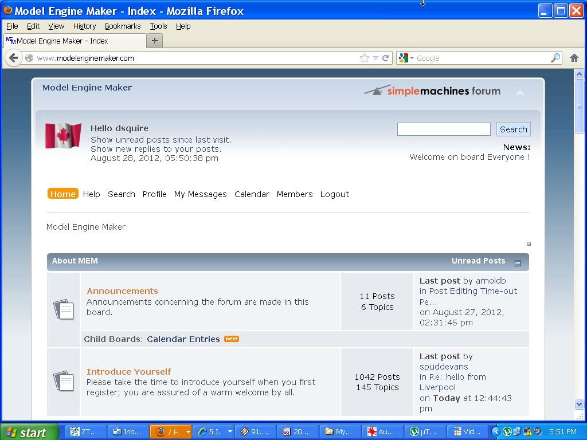
Task: Click the magnifier icon in Google search box
Action: pos(555,58)
